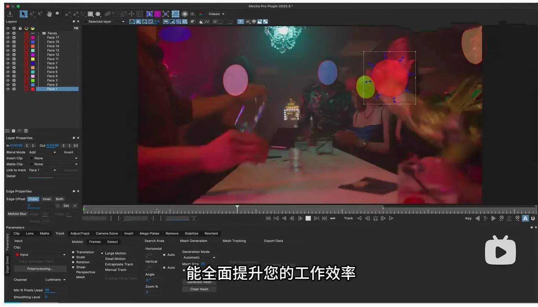
Task: Select the Zoom magnifier tool
Action: click(x=57, y=14)
